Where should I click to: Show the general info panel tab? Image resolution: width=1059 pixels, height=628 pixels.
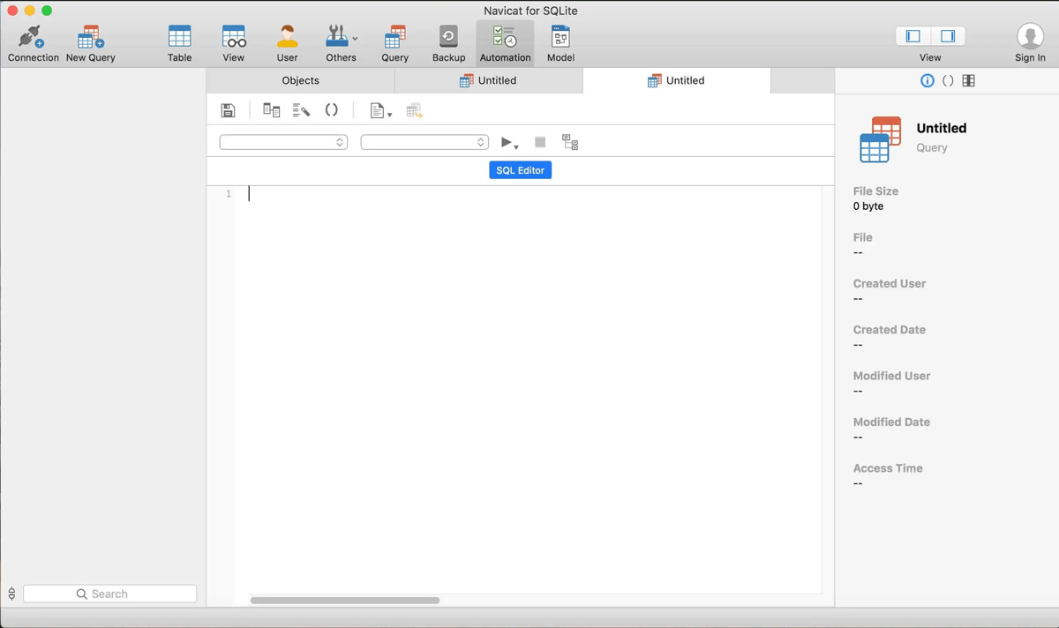(927, 80)
